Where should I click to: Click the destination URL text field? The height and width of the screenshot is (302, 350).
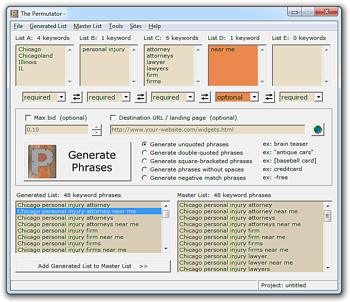pyautogui.click(x=207, y=130)
